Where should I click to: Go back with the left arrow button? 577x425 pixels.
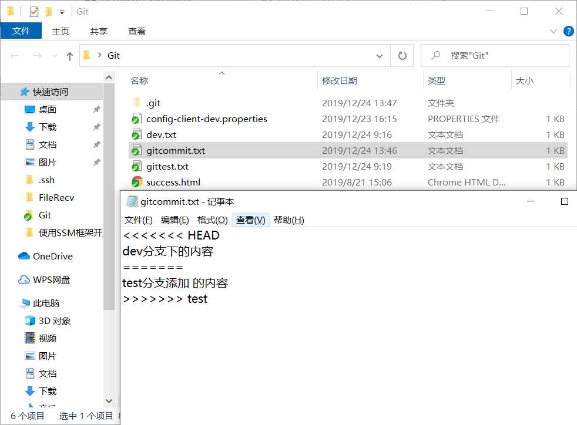pyautogui.click(x=15, y=56)
